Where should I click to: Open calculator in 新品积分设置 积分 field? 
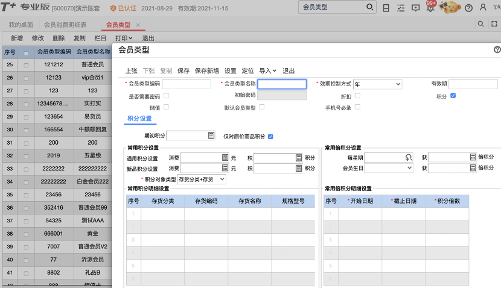[298, 167]
